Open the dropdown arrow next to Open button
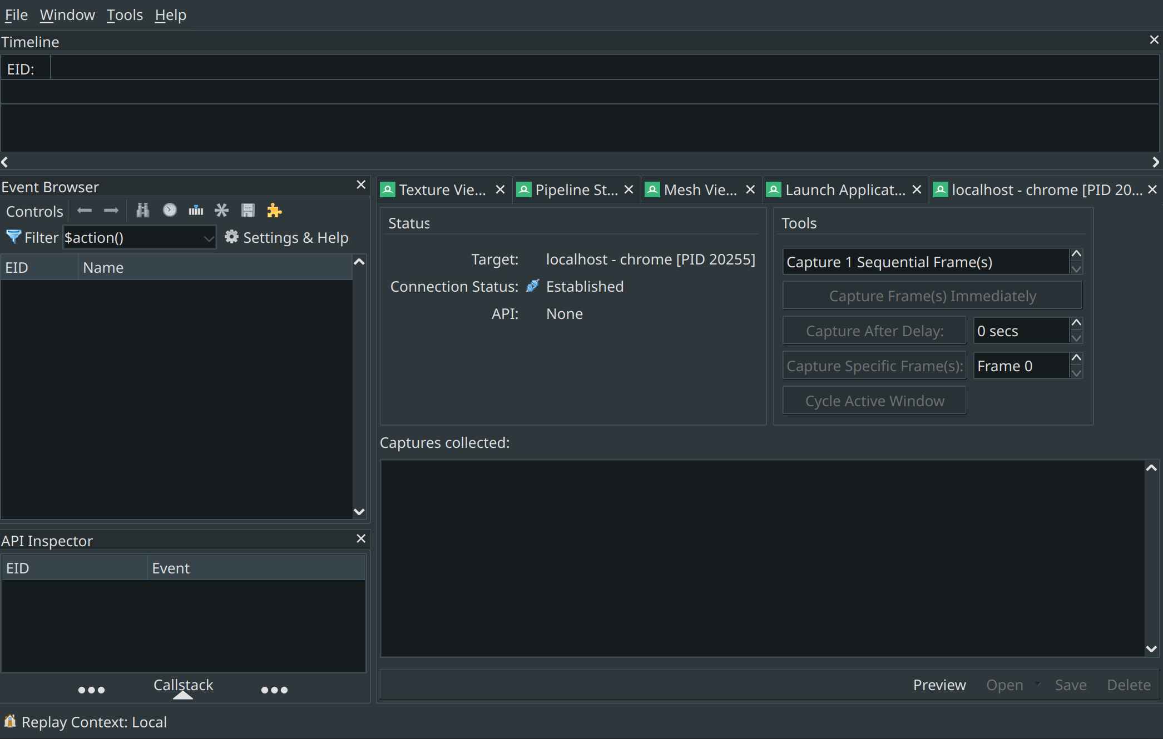1163x739 pixels. click(x=1038, y=685)
